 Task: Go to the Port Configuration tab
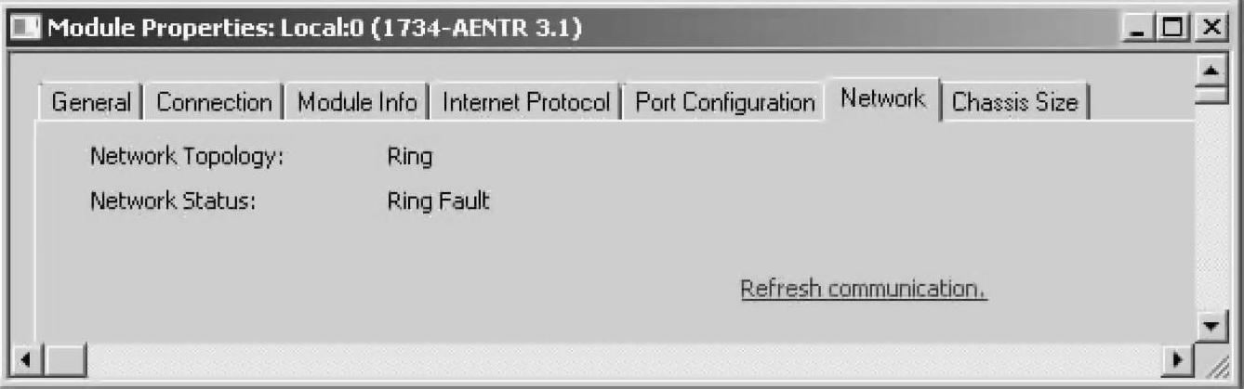pyautogui.click(x=725, y=102)
